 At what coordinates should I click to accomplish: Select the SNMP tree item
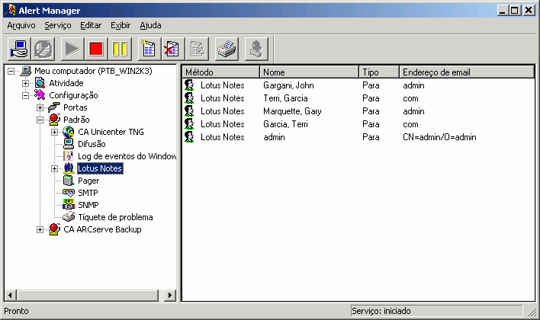point(88,205)
